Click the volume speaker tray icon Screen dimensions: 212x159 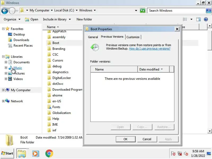click(186, 154)
